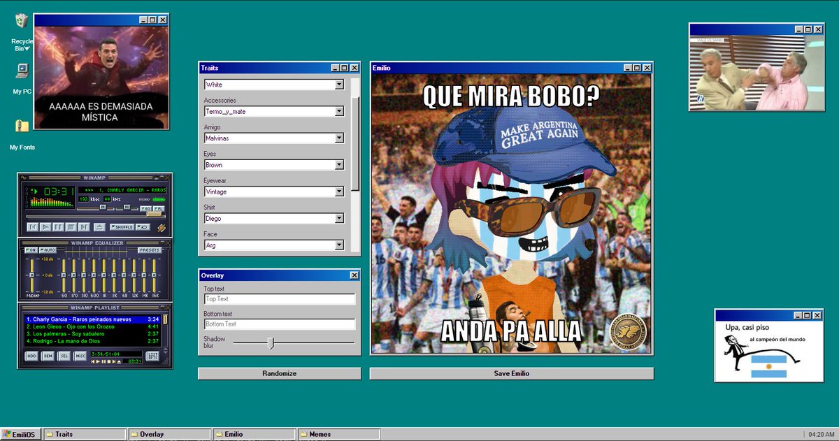This screenshot has width=839, height=441.
Task: Click the playlist mini stop button
Action: [x=109, y=361]
